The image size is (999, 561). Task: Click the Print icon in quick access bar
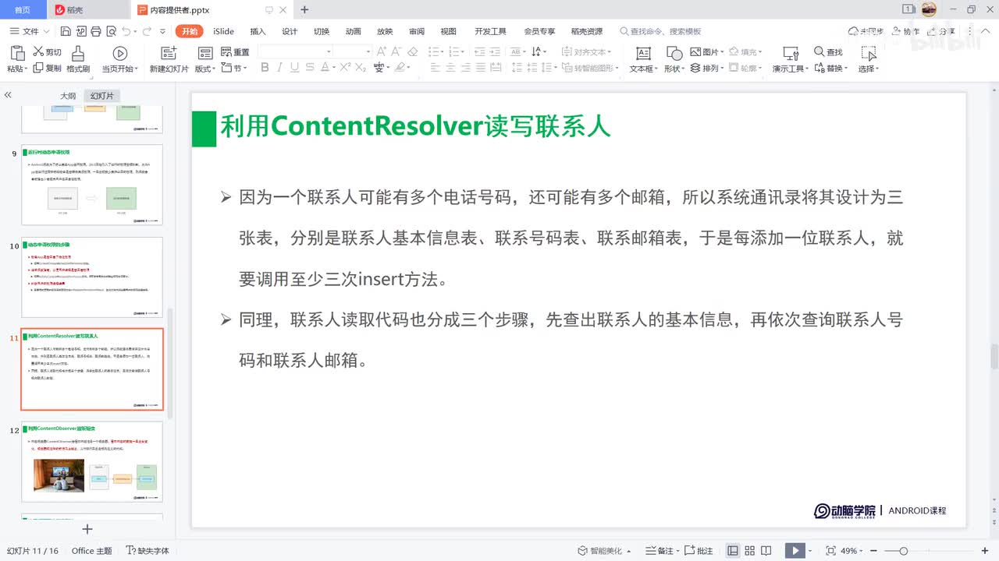pyautogui.click(x=95, y=31)
